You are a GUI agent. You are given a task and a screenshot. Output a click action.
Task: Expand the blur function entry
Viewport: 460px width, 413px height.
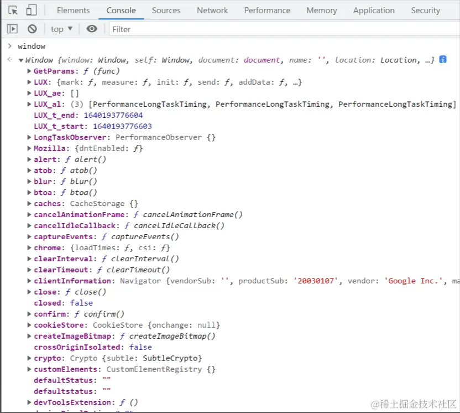click(x=29, y=181)
